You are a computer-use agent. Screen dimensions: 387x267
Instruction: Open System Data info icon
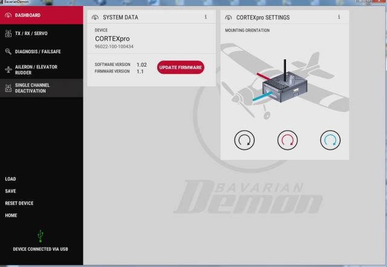pyautogui.click(x=206, y=17)
